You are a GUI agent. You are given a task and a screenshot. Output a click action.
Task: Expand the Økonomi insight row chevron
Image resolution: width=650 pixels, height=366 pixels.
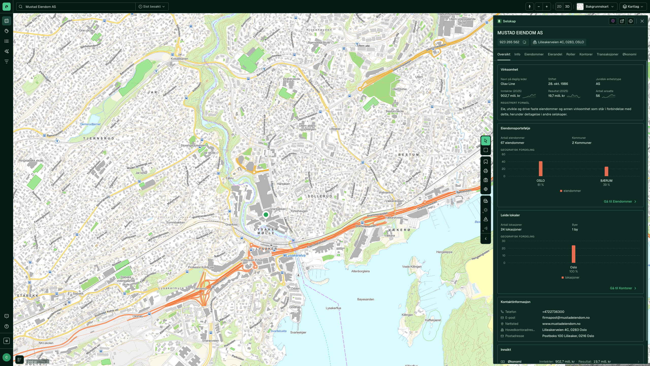tap(638, 361)
